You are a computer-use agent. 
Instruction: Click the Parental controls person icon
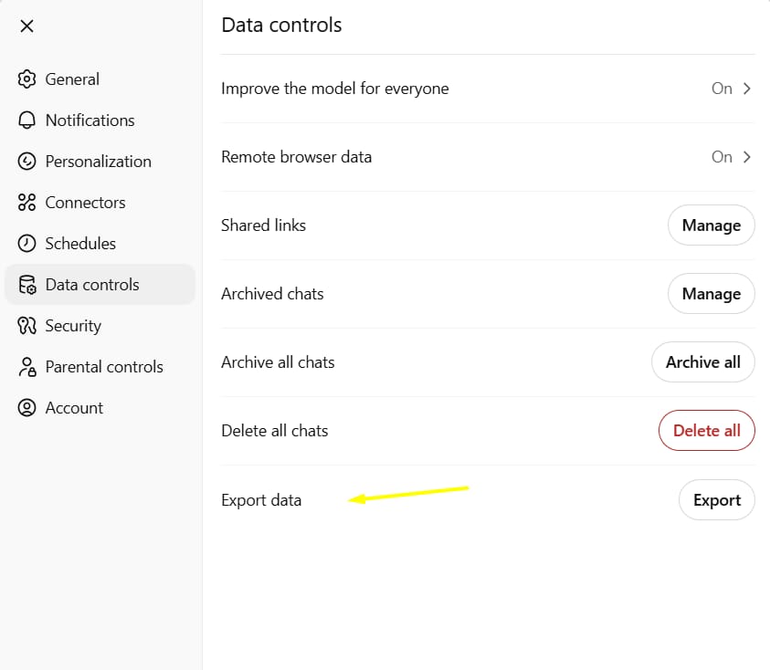click(x=27, y=367)
